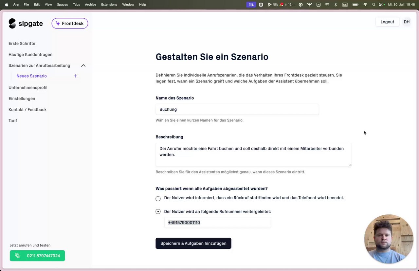Click the forwarding phone number field
Viewport: 419px width, 271px height.
(x=217, y=223)
